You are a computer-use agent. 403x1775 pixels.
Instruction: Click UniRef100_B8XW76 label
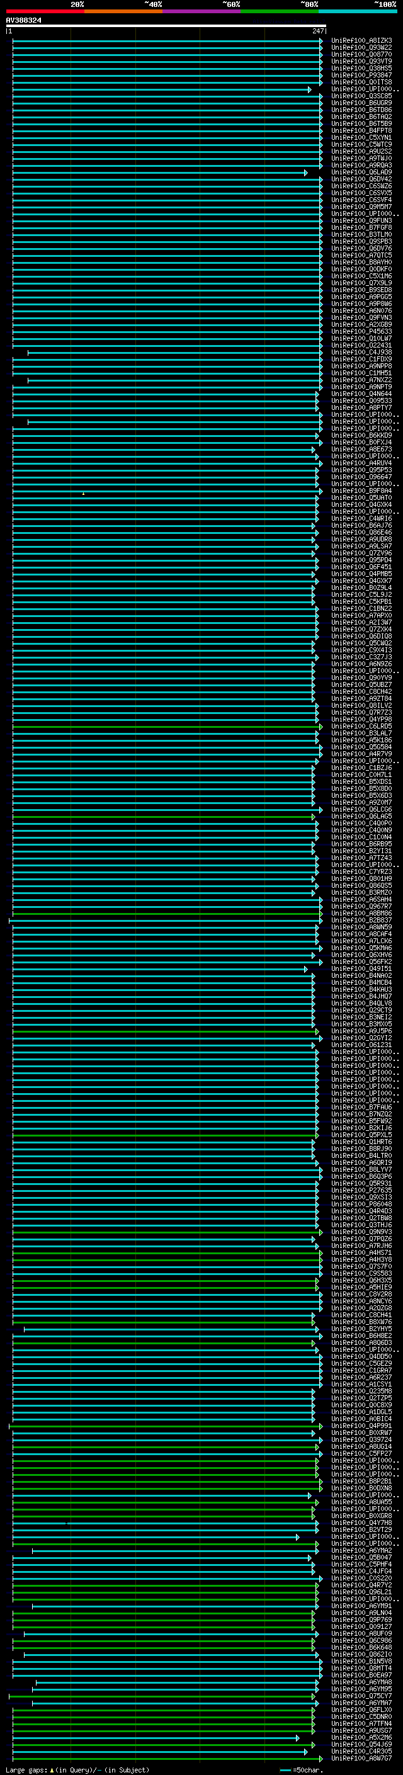(361, 1322)
